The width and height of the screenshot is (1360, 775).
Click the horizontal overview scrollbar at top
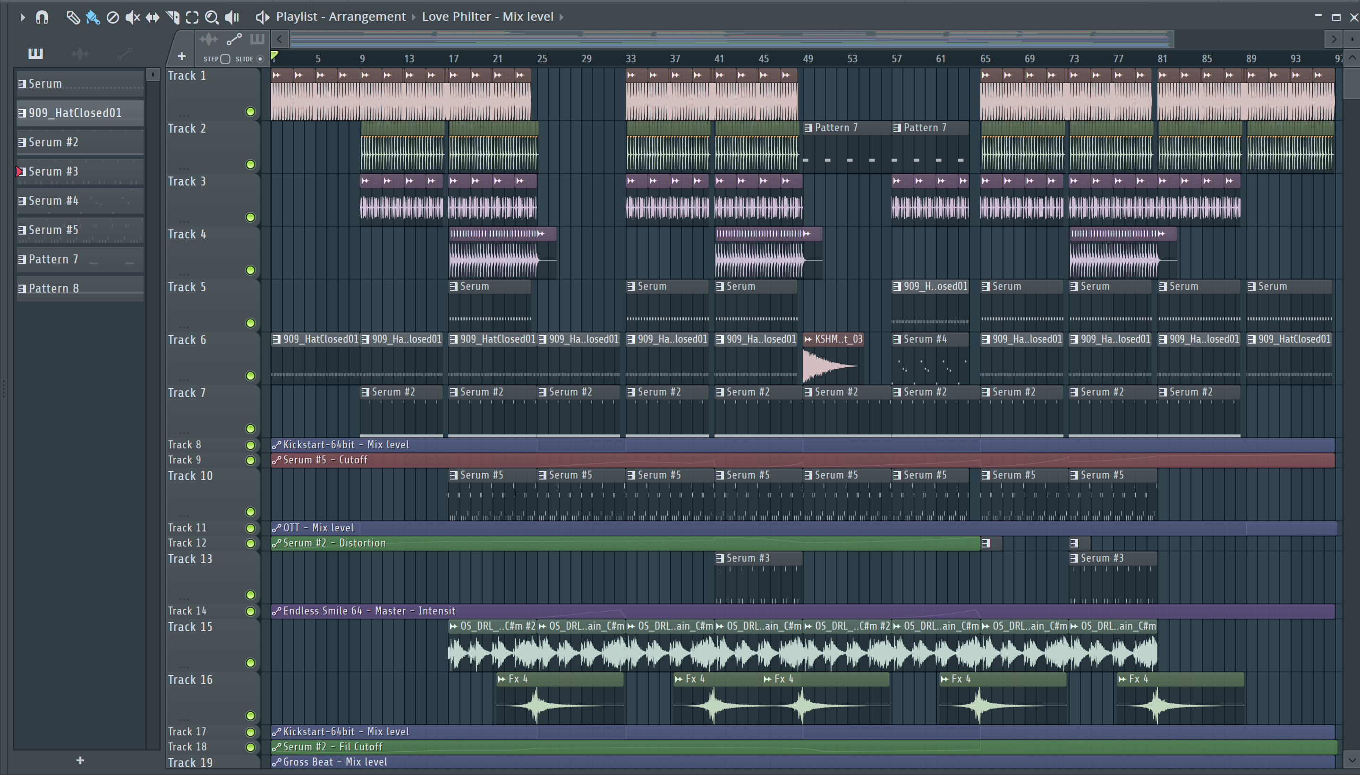point(732,38)
